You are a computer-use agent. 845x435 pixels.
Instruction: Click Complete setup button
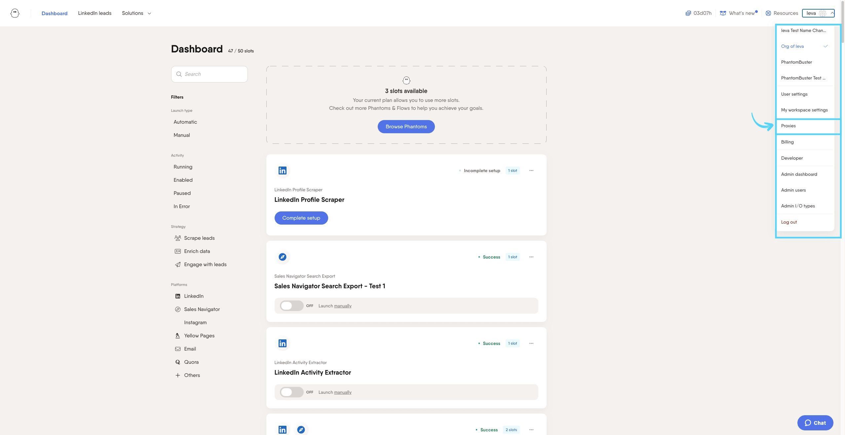click(301, 218)
